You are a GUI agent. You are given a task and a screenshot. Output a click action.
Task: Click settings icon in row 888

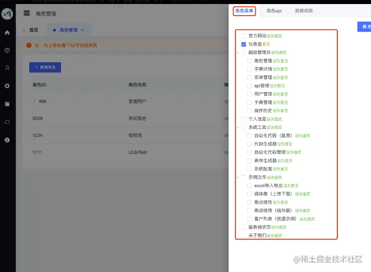226,101
